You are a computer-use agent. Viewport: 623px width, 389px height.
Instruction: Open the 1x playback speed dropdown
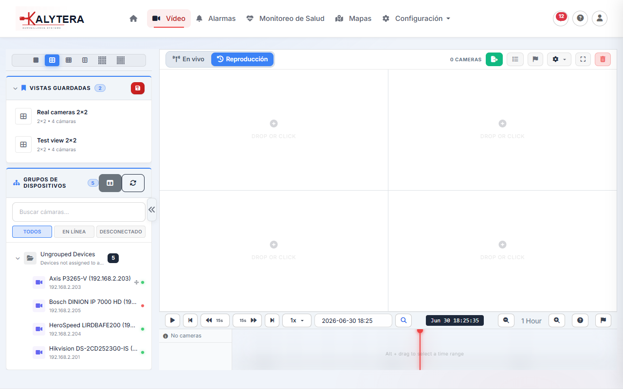[297, 320]
